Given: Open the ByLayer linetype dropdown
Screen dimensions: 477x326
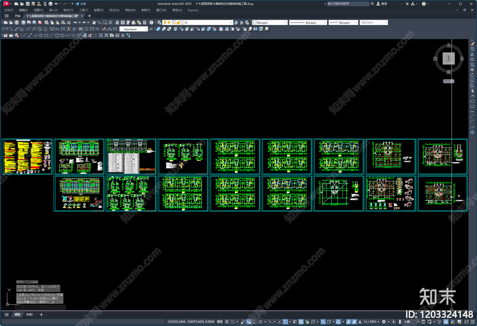Looking at the screenshot, I should [308, 23].
